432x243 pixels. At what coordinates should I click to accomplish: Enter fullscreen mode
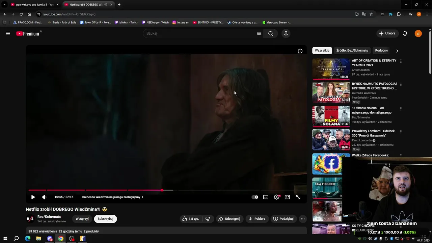298,197
